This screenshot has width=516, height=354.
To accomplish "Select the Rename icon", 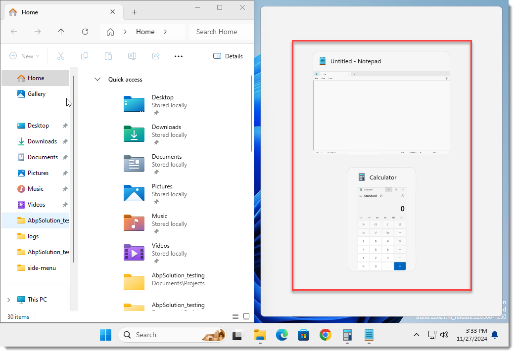I will tap(132, 56).
